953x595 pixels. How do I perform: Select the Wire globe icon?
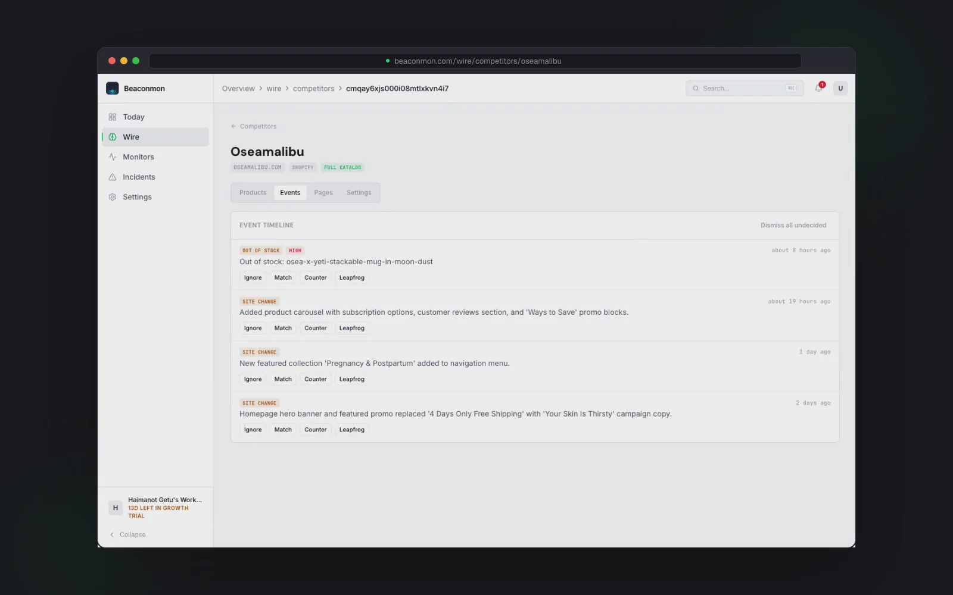point(113,137)
